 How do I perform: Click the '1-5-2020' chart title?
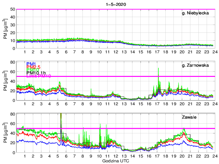click(115, 4)
